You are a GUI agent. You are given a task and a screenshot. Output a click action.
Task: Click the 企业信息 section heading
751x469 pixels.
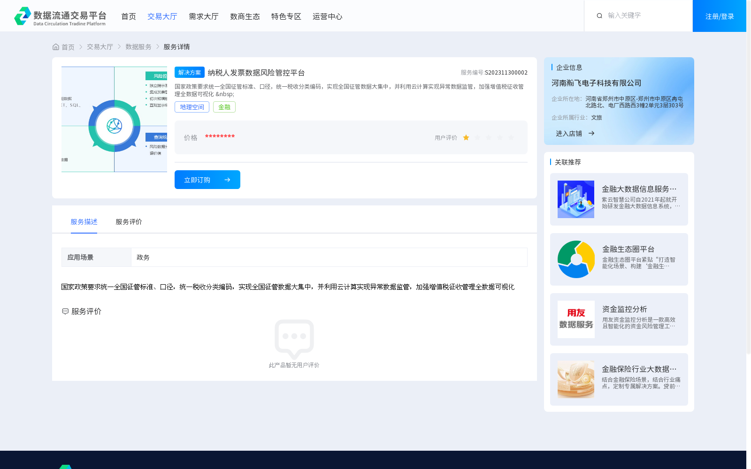(569, 68)
